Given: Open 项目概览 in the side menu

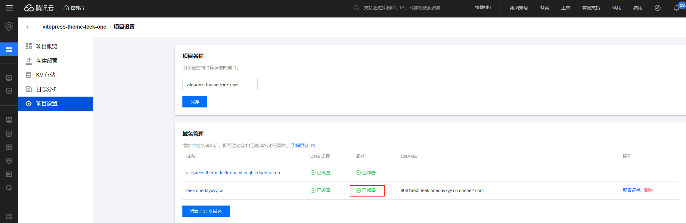Looking at the screenshot, I should [47, 46].
